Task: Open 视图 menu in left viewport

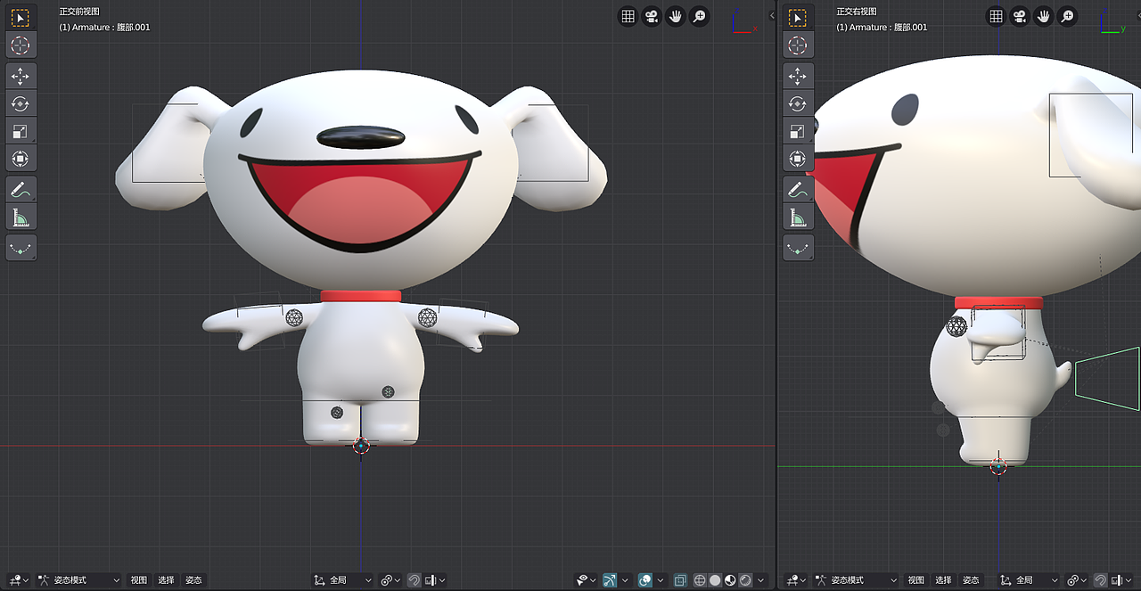Action: point(138,580)
